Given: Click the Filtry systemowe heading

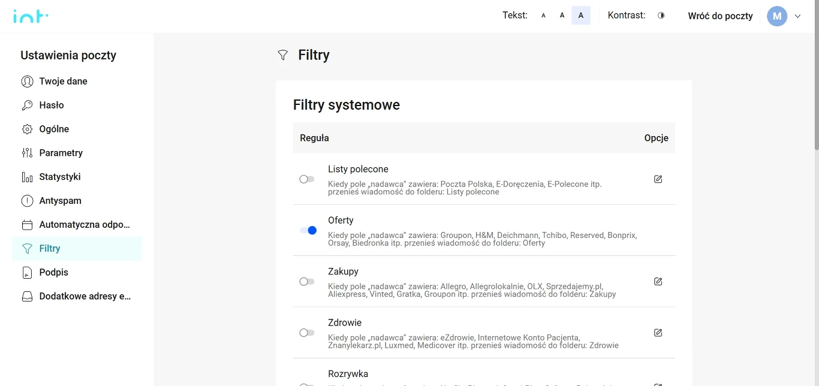Looking at the screenshot, I should coord(347,105).
